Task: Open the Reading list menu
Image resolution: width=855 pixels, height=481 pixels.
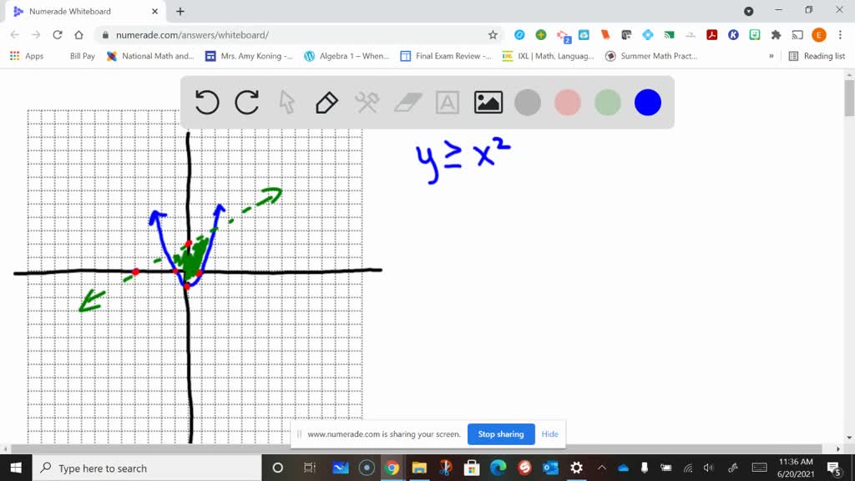Action: (817, 56)
